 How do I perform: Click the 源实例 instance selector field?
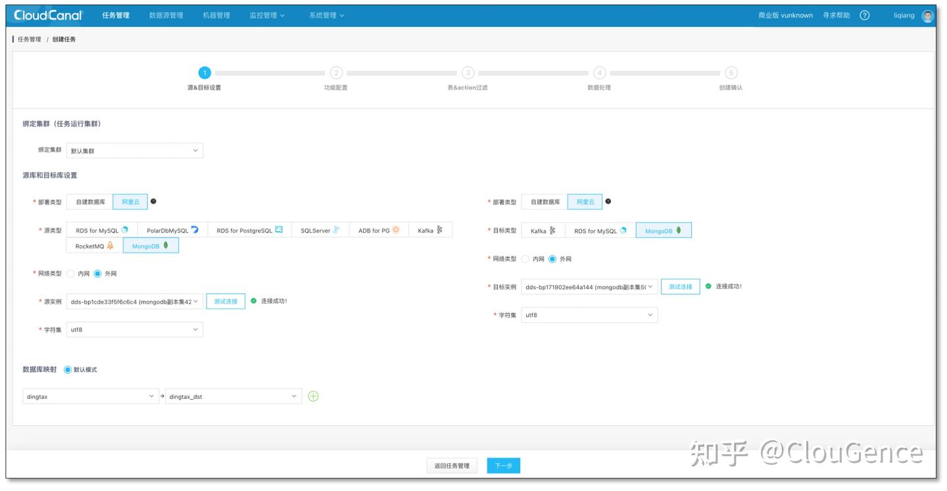tap(135, 300)
